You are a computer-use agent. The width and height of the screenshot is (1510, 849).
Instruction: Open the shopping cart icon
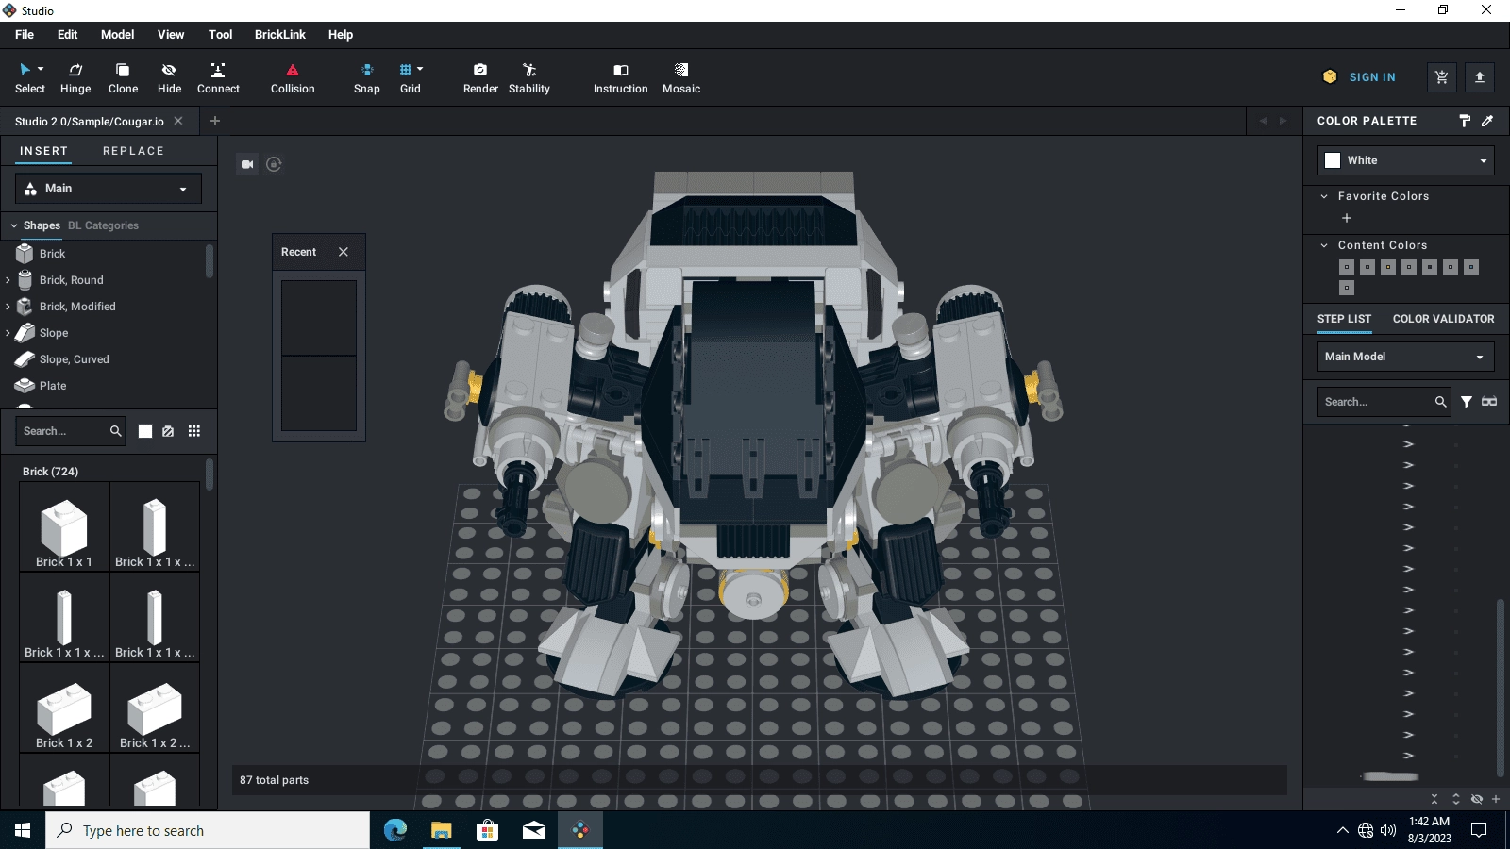(x=1441, y=77)
